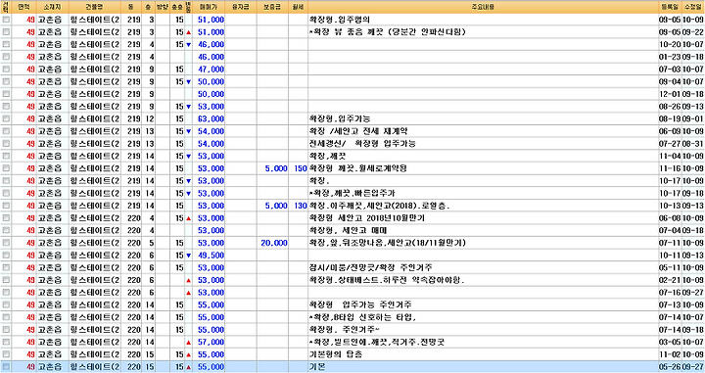The width and height of the screenshot is (705, 373).
Task: Click the price 47,000
Action: click(x=211, y=70)
